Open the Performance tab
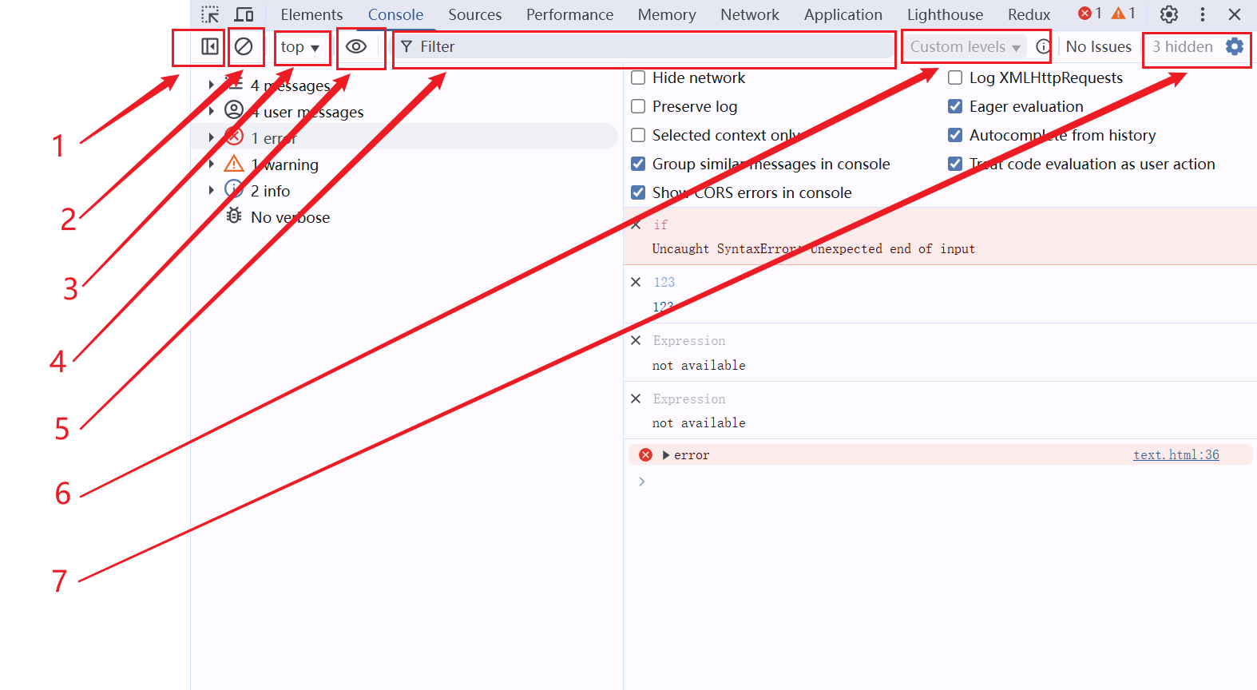 569,14
